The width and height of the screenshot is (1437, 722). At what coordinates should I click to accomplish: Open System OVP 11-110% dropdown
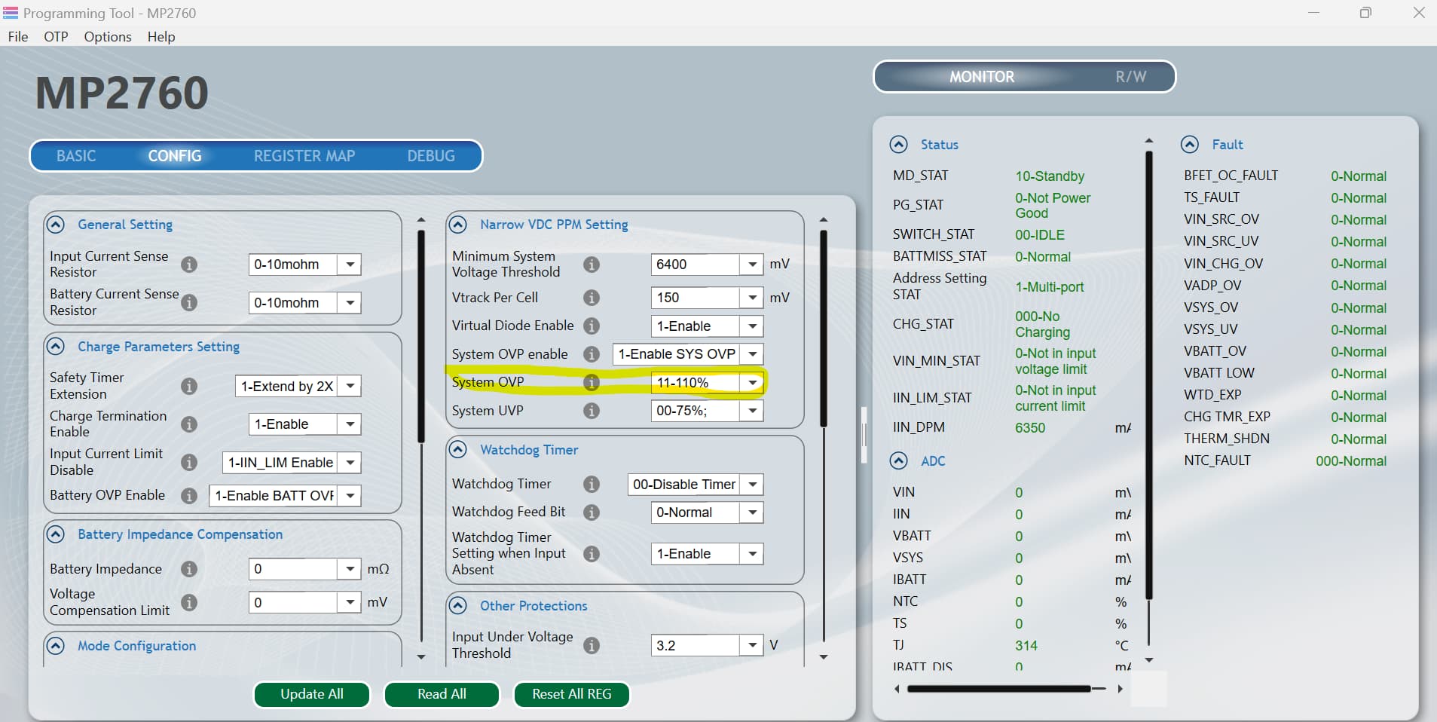click(x=752, y=383)
